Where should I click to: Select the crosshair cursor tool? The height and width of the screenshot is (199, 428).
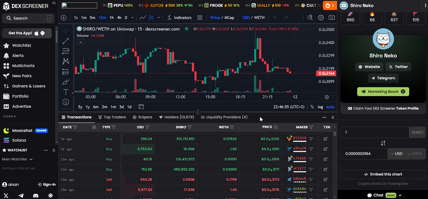(66, 31)
